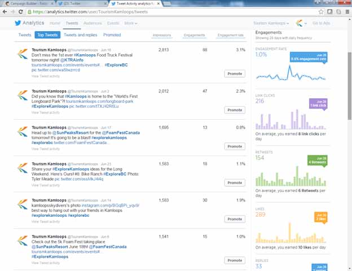
Task: Click the browser back arrow
Action: [x=5, y=12]
